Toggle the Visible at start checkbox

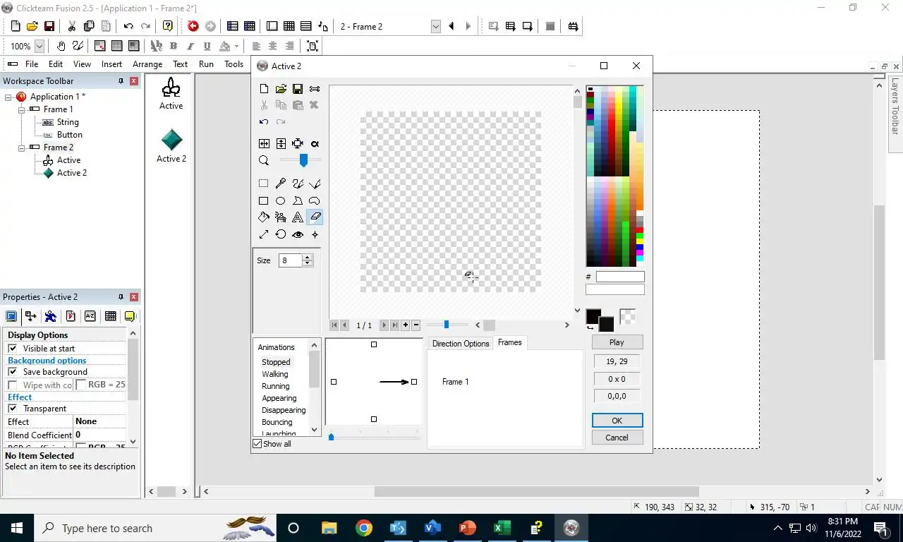tap(12, 349)
